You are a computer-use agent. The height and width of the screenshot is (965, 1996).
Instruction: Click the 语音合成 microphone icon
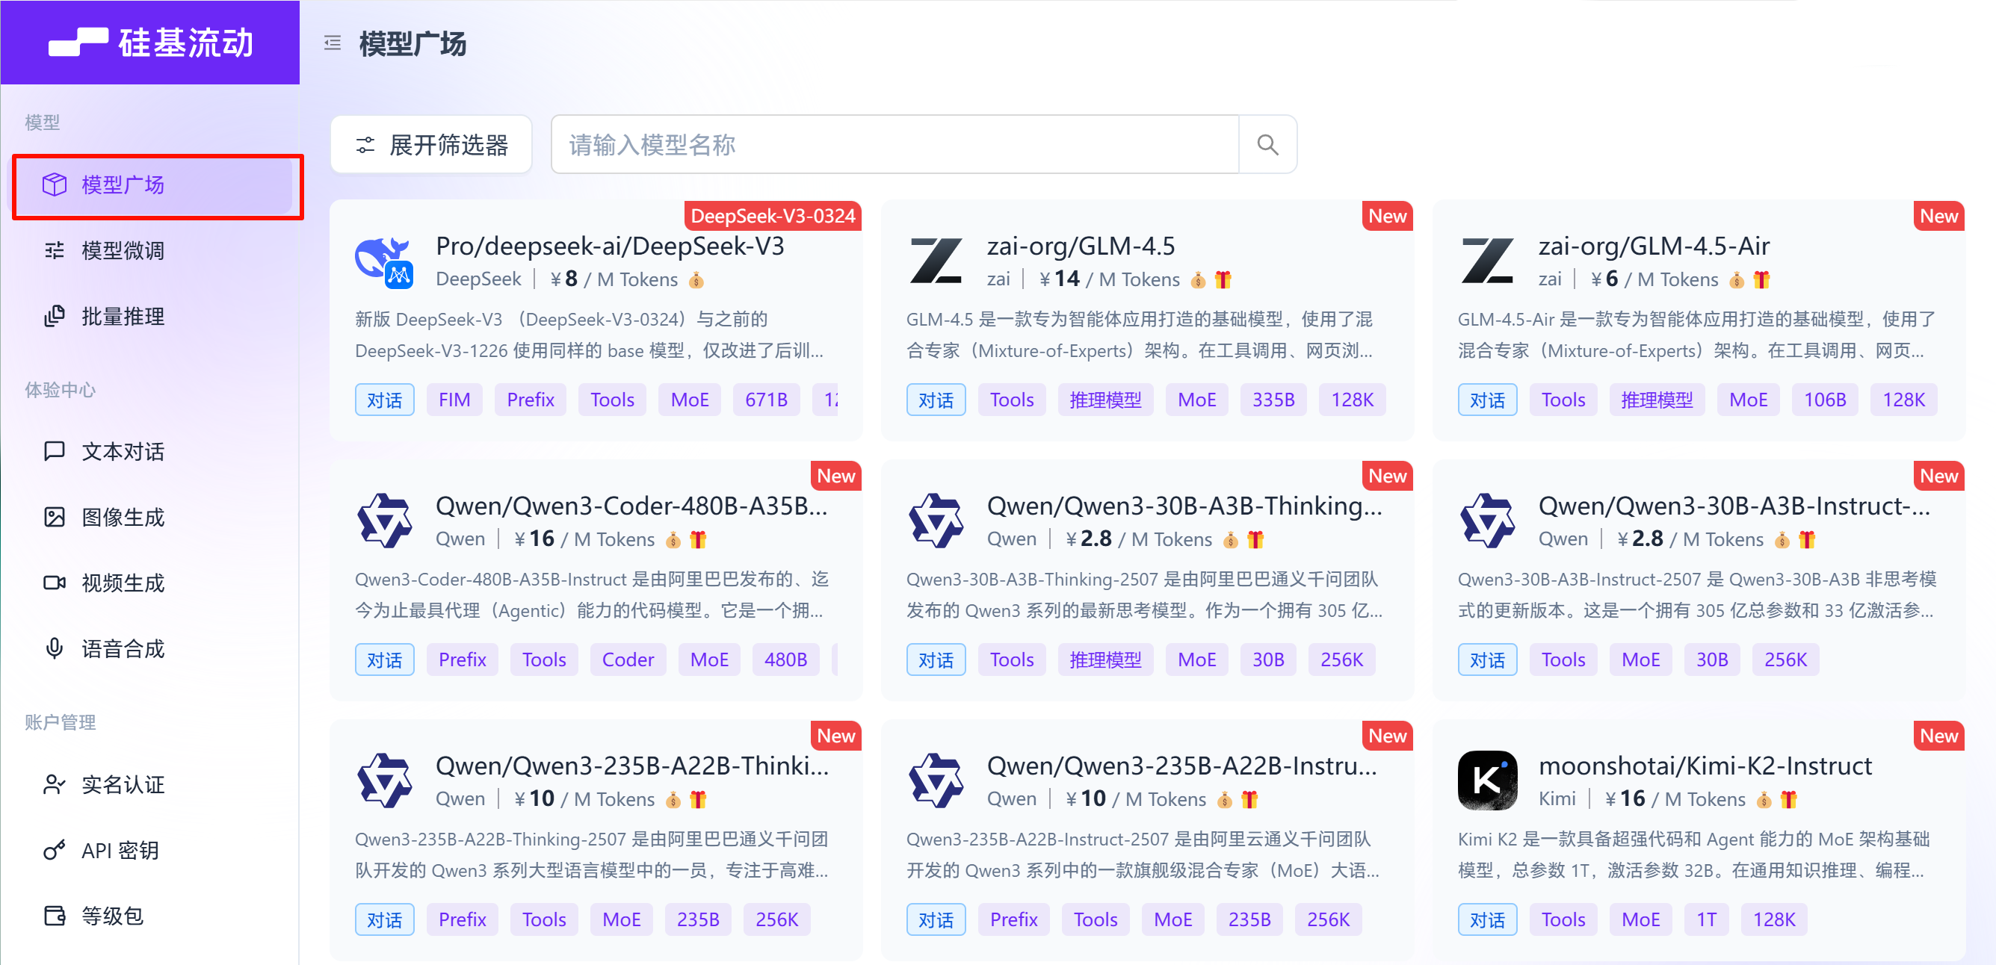[x=55, y=648]
